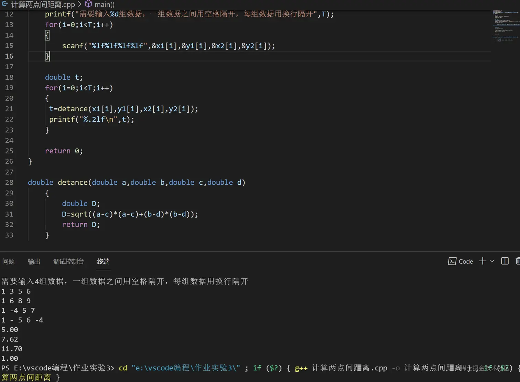
Task: Click the "return D;" statement
Action: click(81, 224)
